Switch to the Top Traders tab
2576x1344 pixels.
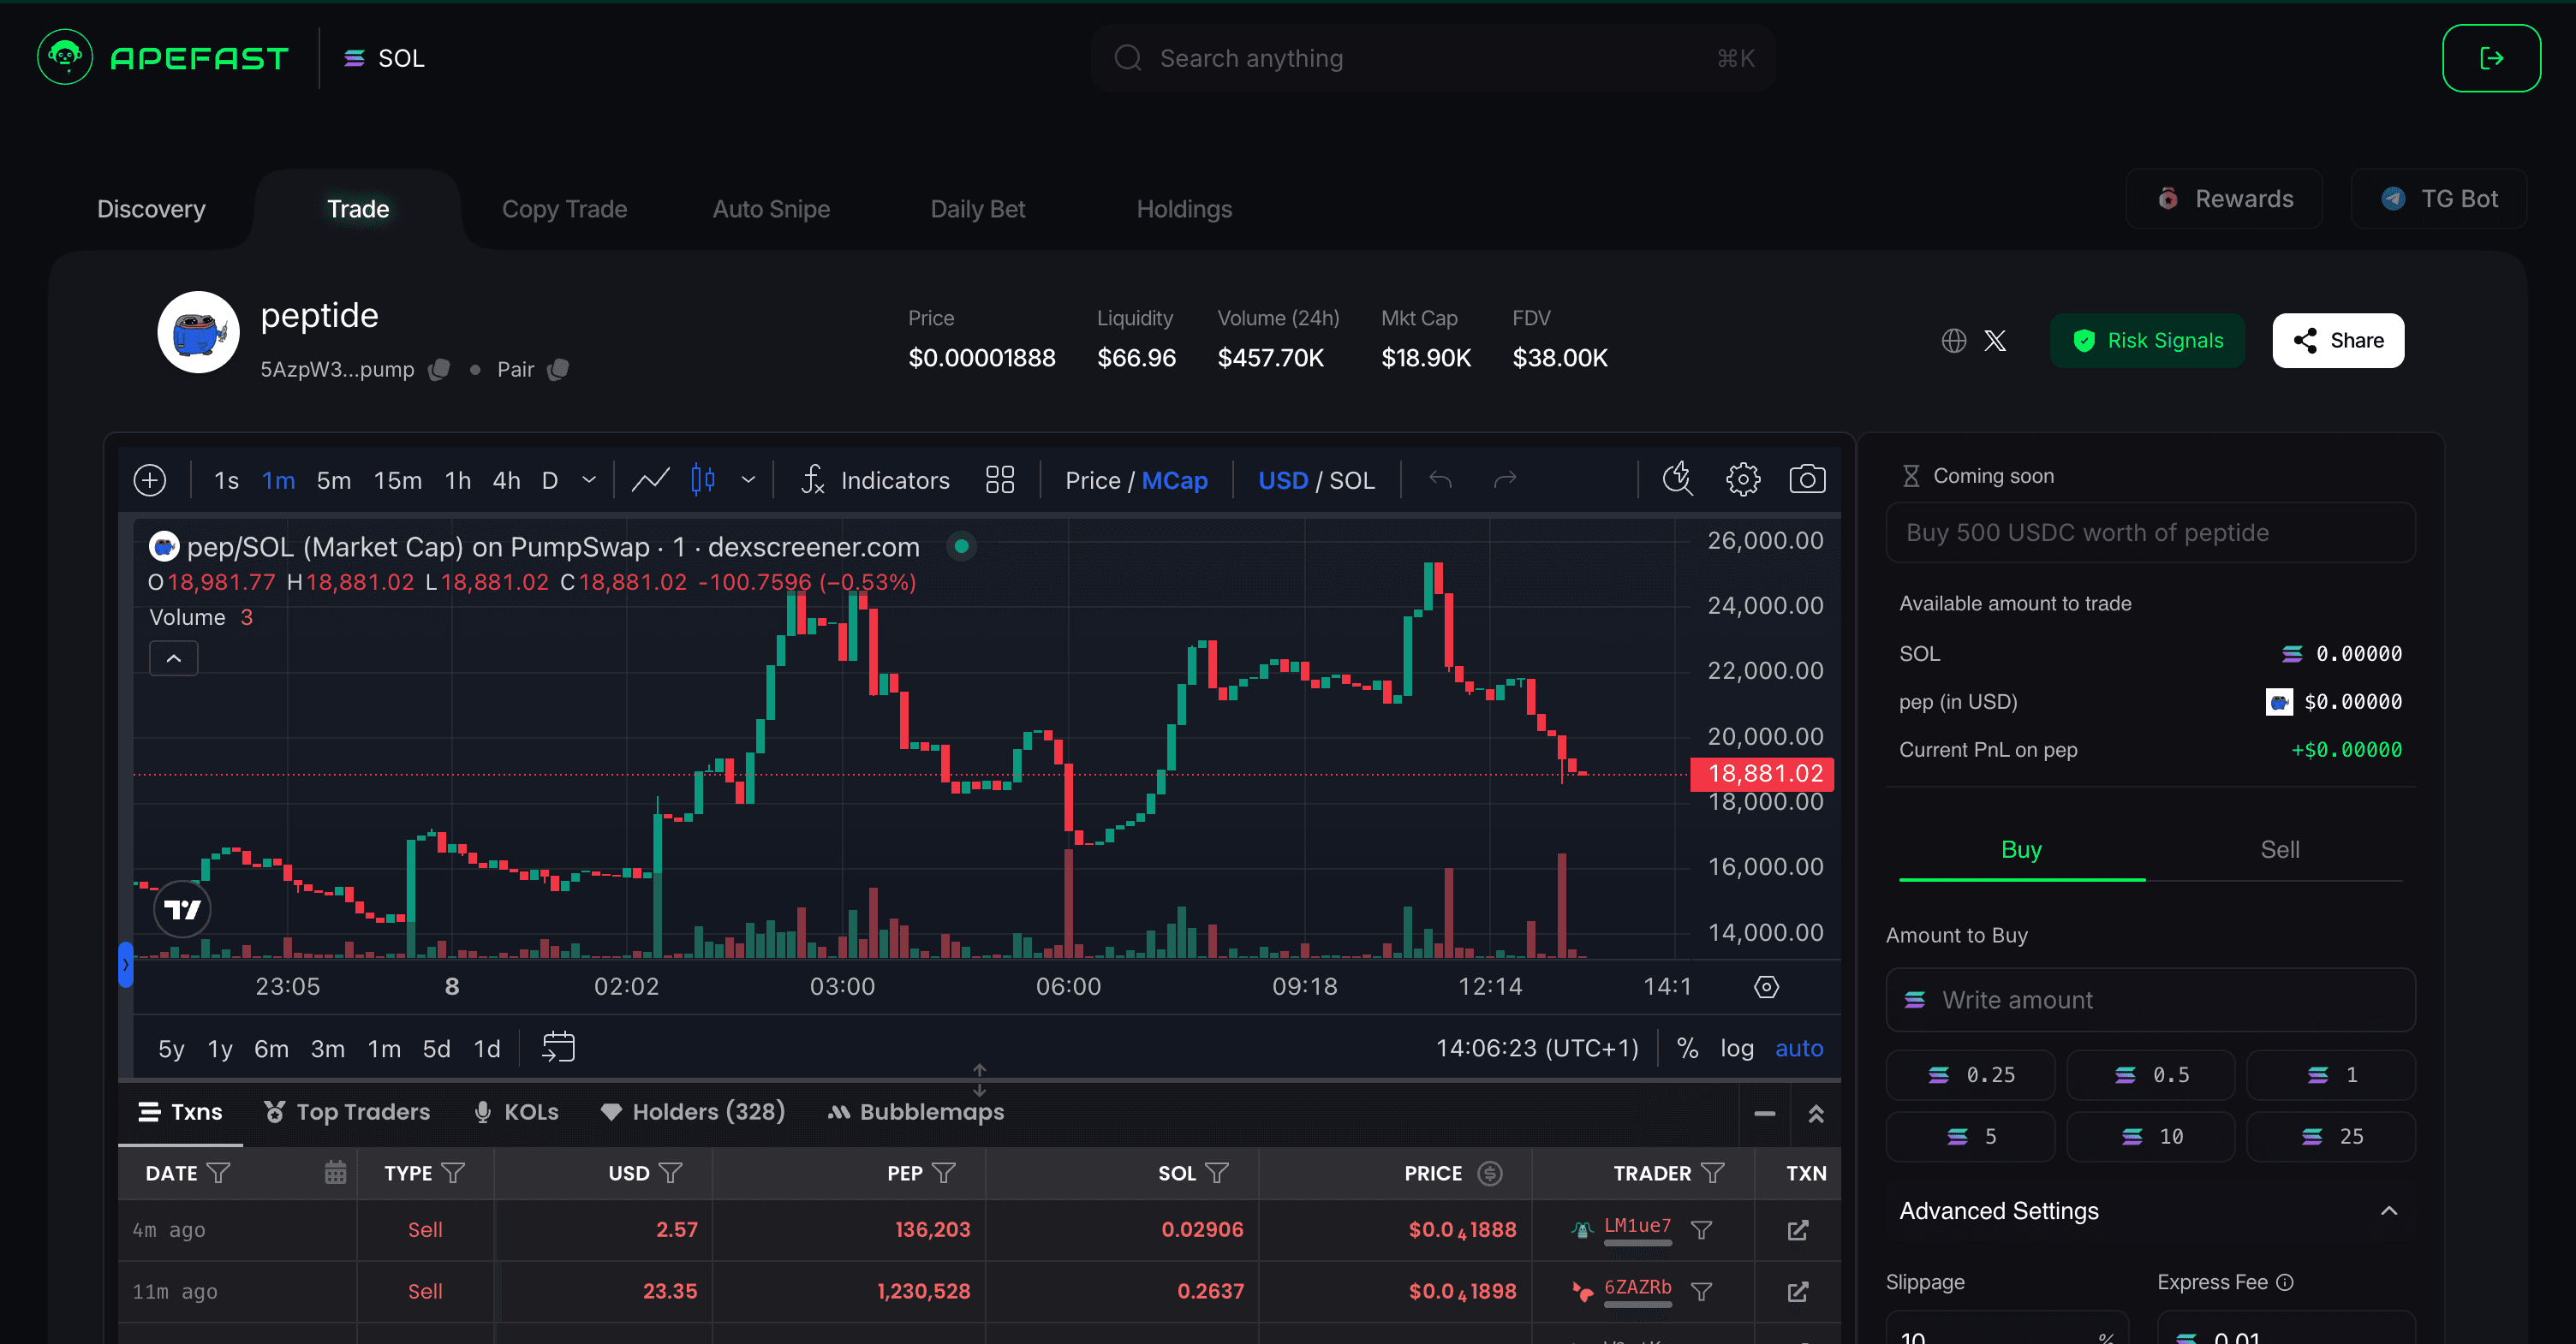click(347, 1112)
